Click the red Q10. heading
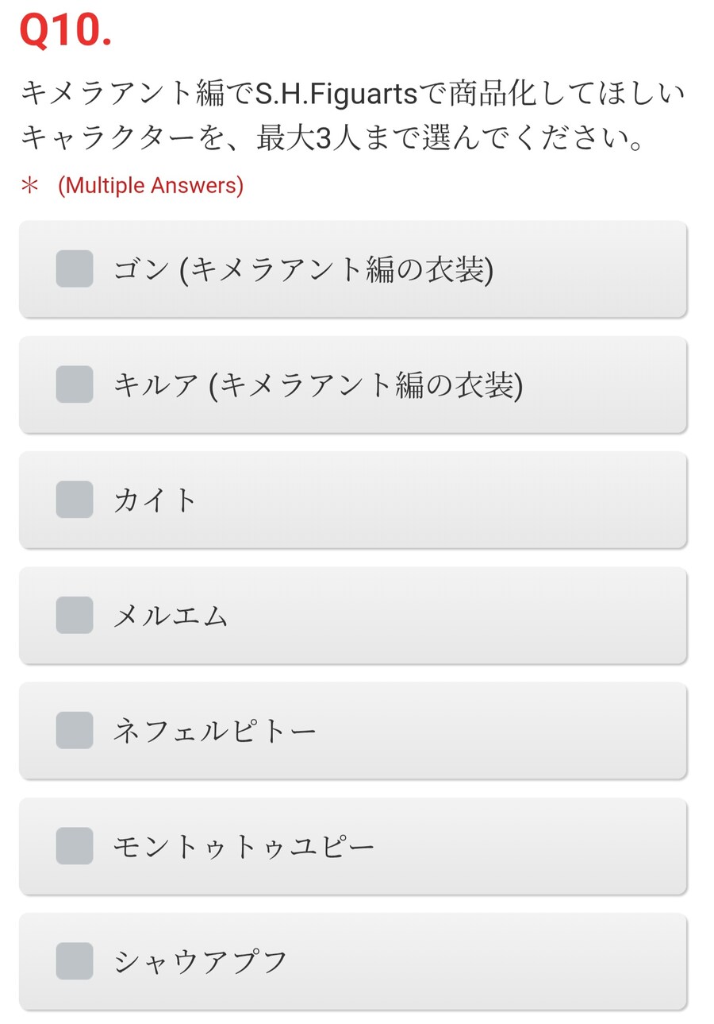This screenshot has width=714, height=1024. (x=65, y=32)
